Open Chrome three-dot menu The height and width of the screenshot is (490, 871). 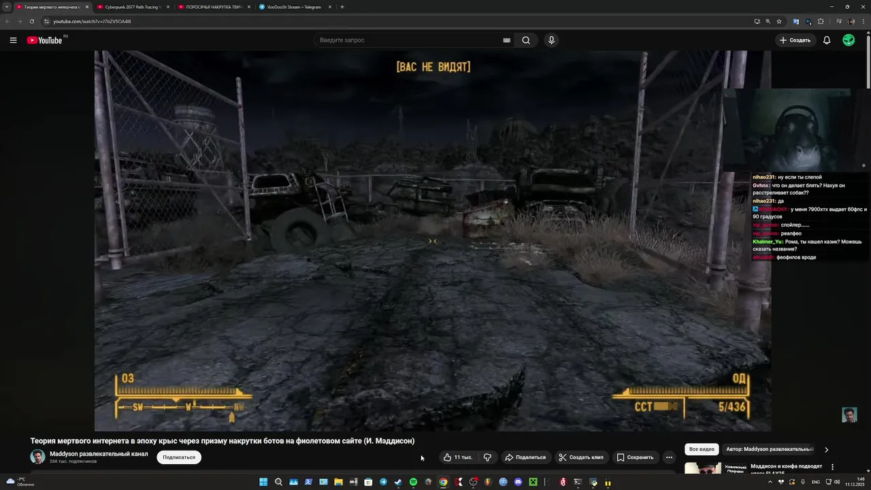point(863,21)
